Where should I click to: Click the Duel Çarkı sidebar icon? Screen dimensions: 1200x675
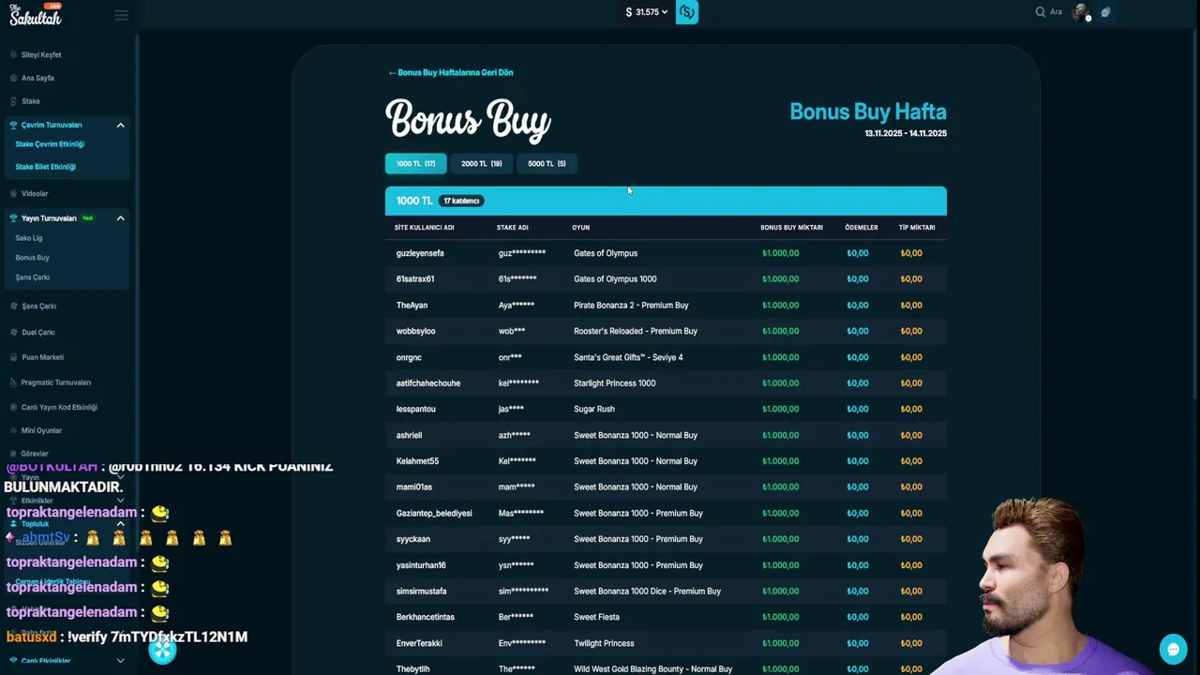pyautogui.click(x=14, y=332)
